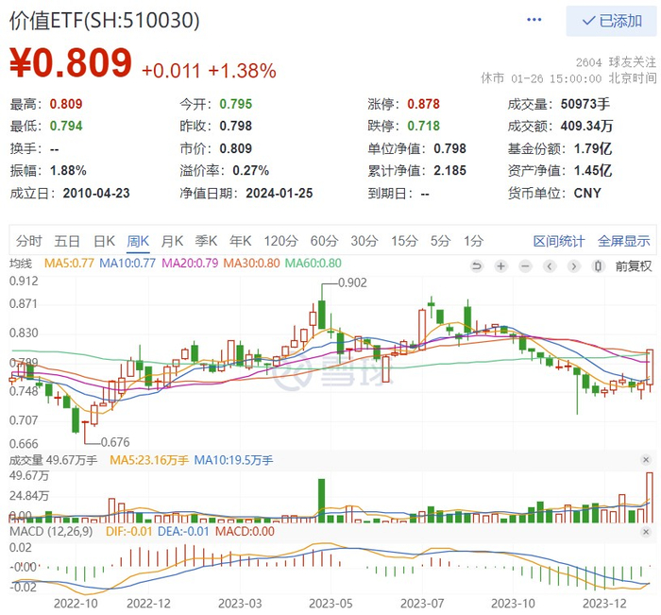Switch to the 120分 interval tab

pos(280,241)
